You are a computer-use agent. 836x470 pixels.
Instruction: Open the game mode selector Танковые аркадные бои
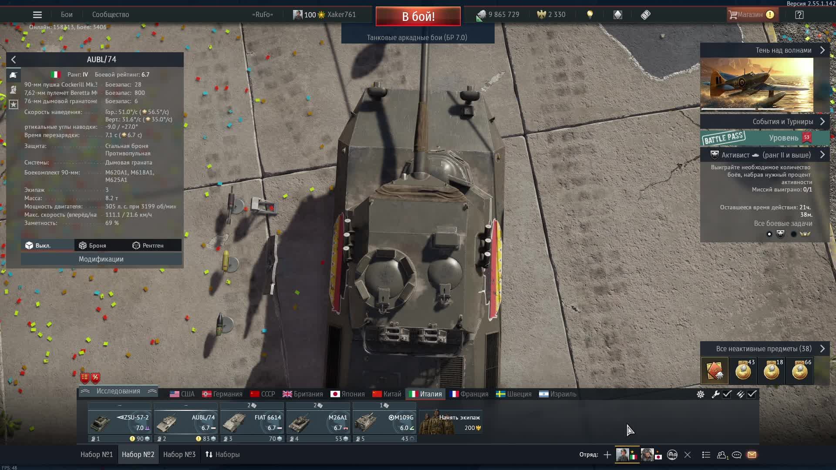click(418, 37)
